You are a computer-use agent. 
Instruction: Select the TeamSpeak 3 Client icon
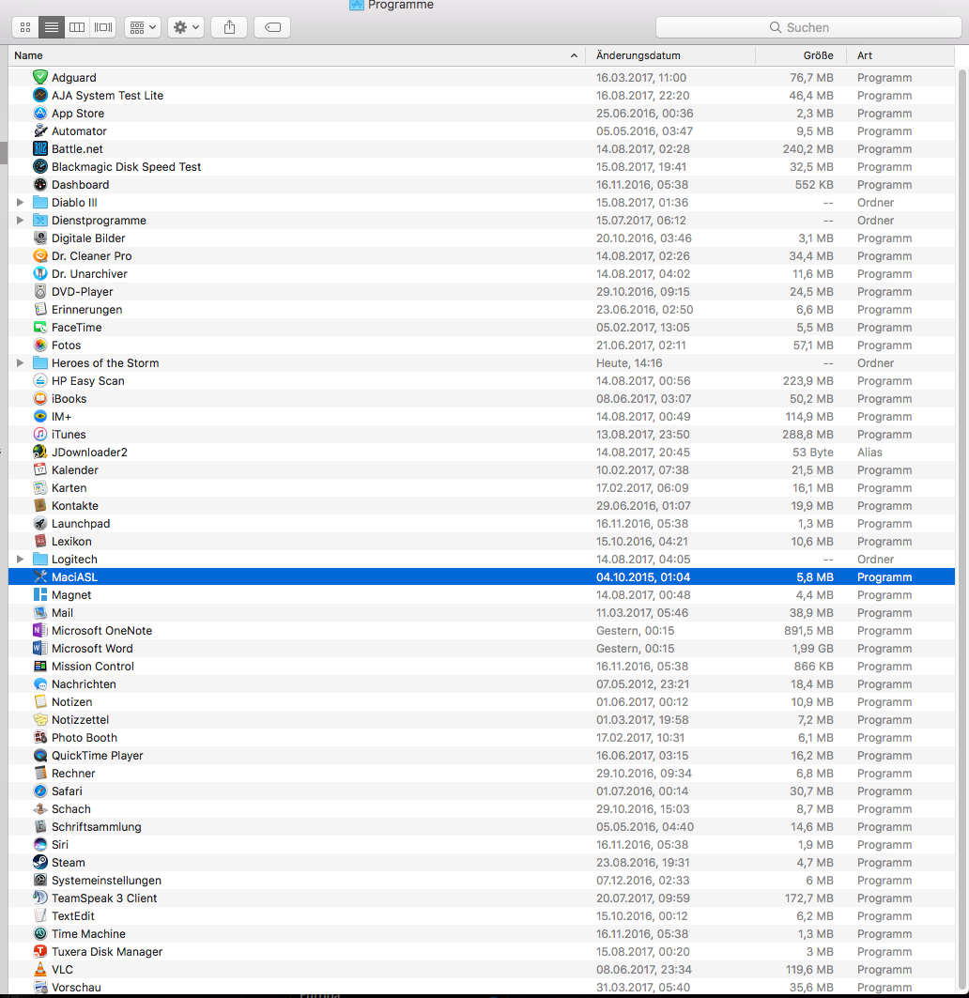40,897
